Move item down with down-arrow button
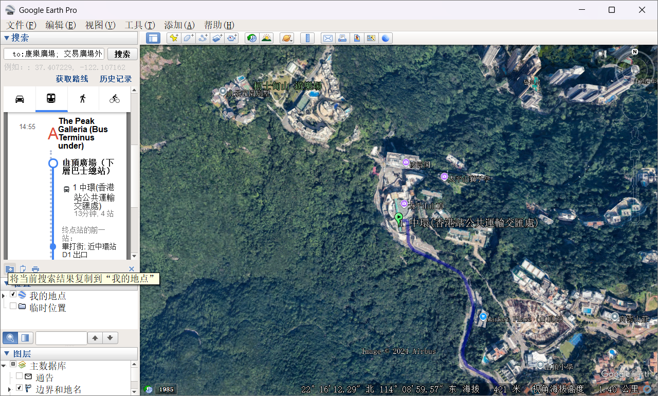This screenshot has width=658, height=396. pyautogui.click(x=111, y=338)
